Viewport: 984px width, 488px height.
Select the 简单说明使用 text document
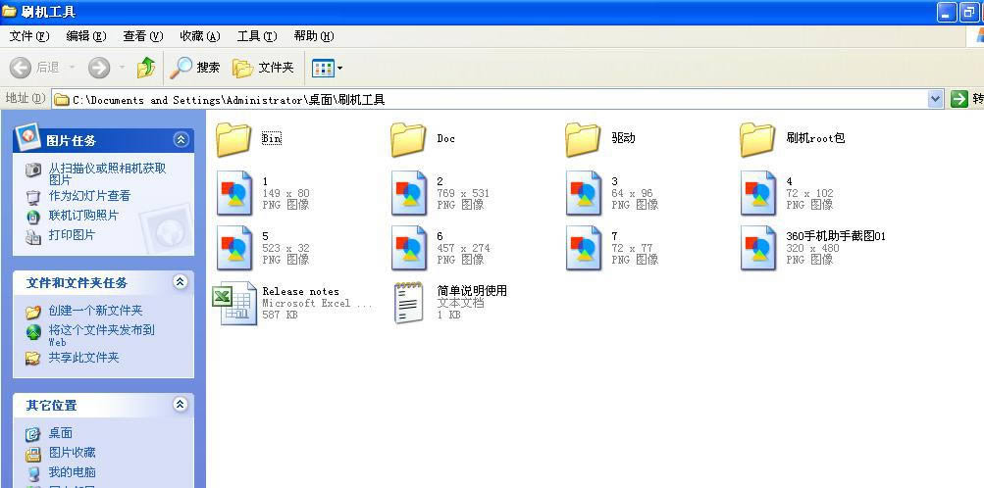[408, 303]
